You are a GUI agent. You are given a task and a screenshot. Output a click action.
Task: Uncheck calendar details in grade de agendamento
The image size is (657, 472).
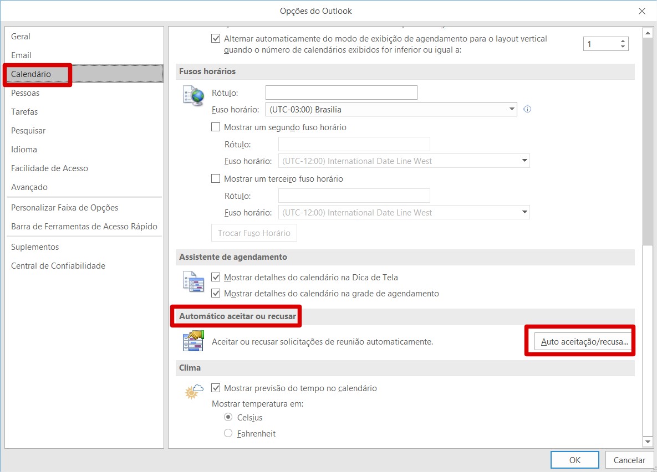pyautogui.click(x=216, y=293)
